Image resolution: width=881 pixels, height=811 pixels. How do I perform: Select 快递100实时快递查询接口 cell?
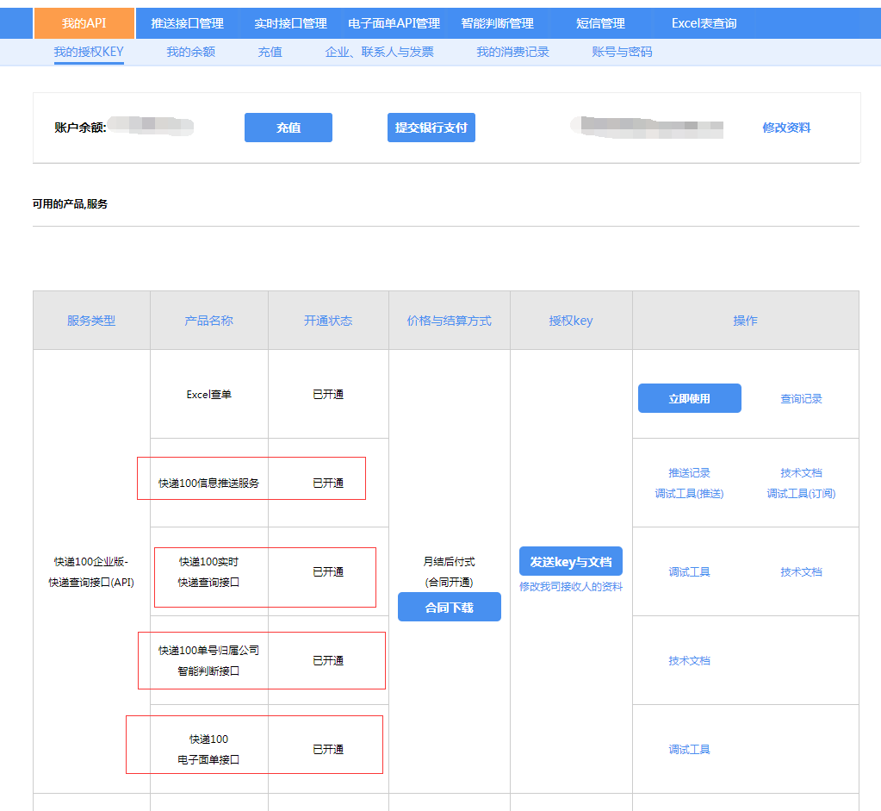209,571
